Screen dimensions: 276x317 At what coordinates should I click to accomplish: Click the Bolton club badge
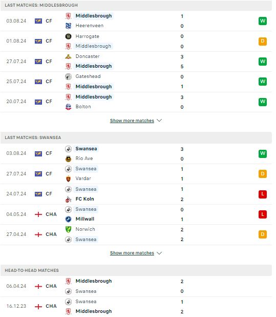[69, 107]
